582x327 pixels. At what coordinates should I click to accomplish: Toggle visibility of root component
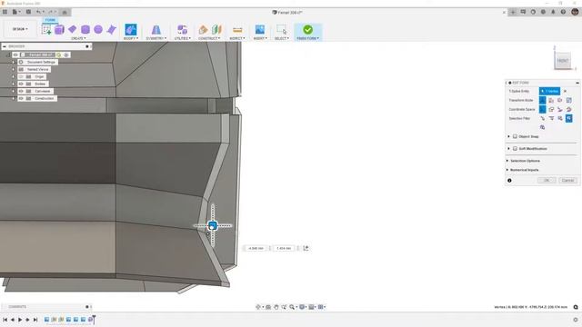tap(15, 54)
